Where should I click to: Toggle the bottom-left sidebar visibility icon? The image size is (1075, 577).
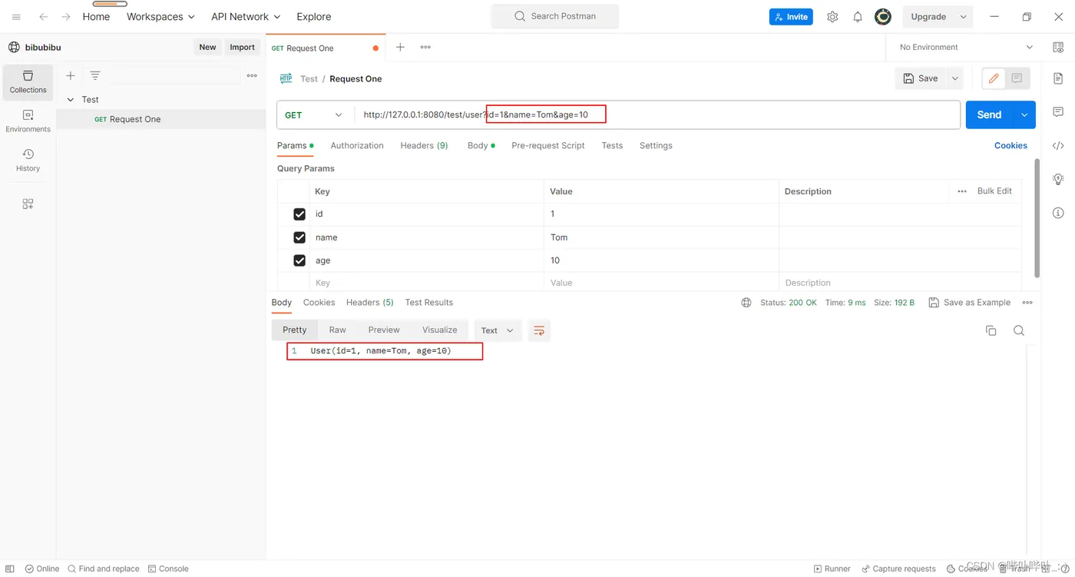click(x=10, y=569)
